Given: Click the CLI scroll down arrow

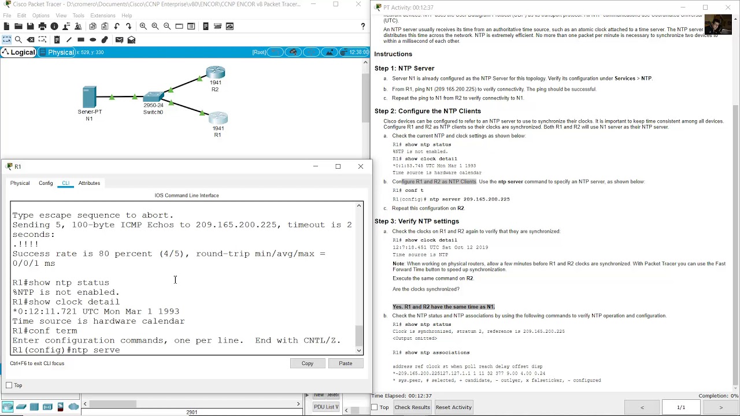Looking at the screenshot, I should click(x=359, y=350).
